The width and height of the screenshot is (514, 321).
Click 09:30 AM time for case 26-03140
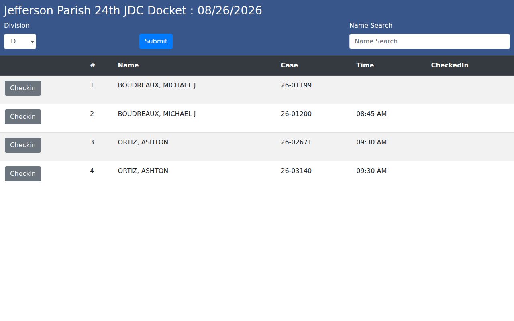(371, 171)
